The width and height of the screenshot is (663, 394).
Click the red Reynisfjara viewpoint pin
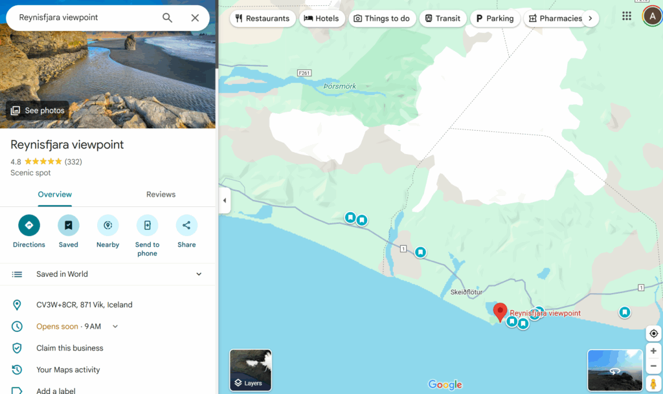pyautogui.click(x=500, y=312)
